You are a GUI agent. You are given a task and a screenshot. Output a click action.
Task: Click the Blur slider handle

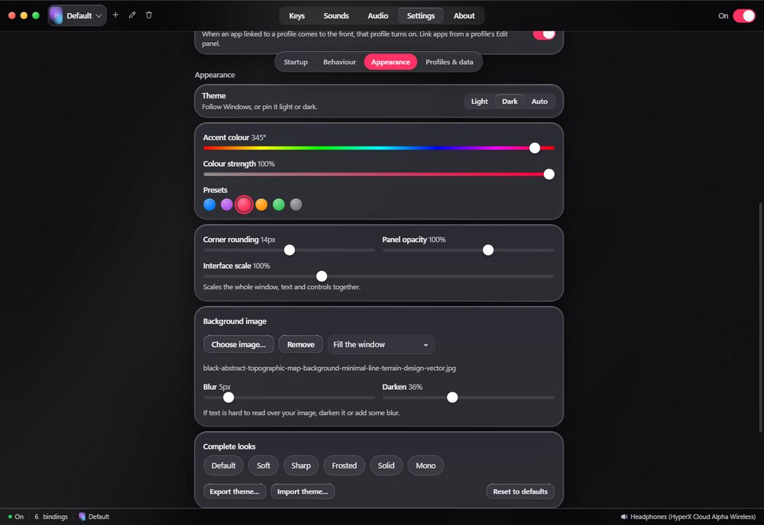(228, 398)
